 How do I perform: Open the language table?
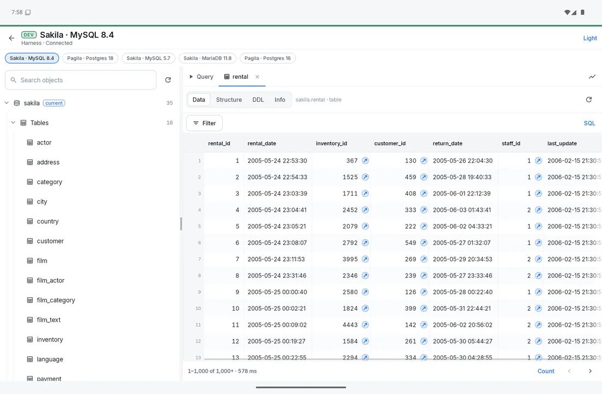(x=50, y=359)
